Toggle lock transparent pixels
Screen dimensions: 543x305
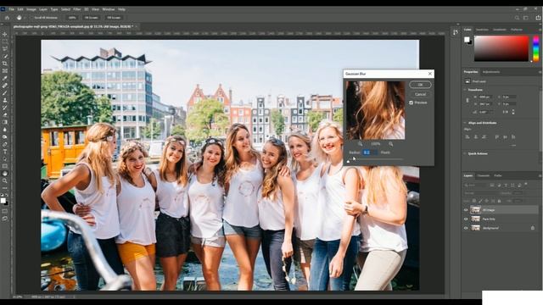click(x=474, y=201)
